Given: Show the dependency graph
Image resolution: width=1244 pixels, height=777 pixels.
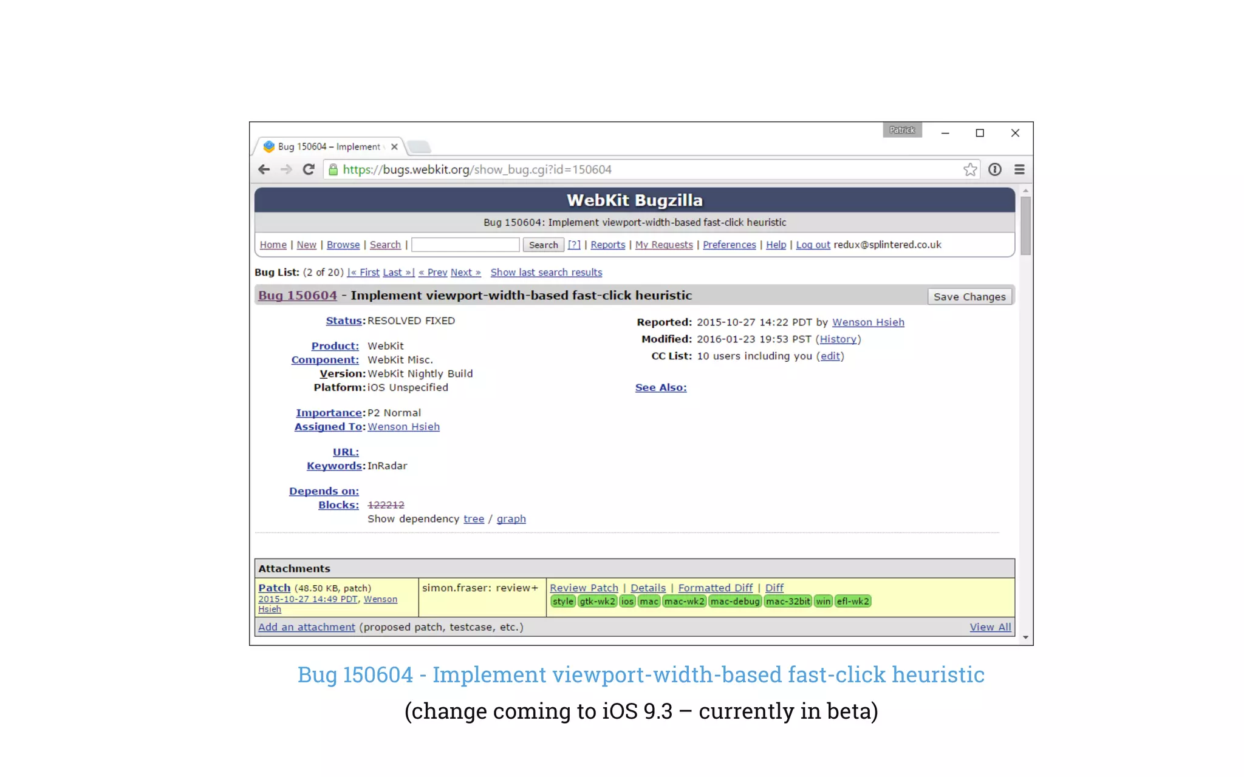Looking at the screenshot, I should click(511, 519).
